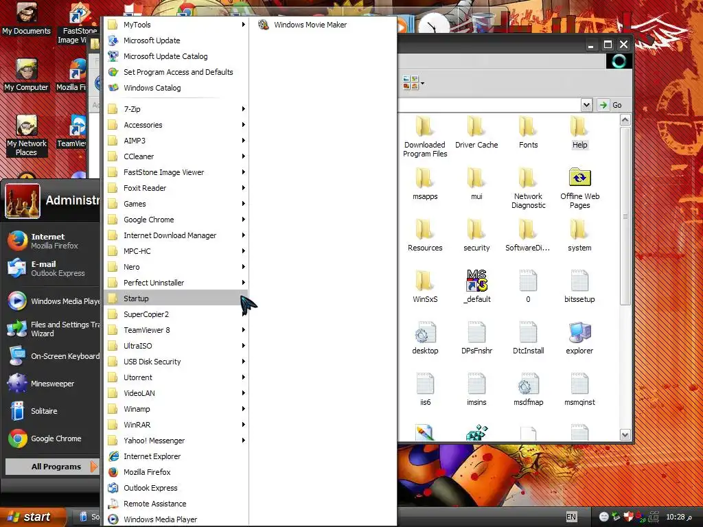Open Files and Settings Transfer Wizard
703x527 pixels.
(x=51, y=329)
